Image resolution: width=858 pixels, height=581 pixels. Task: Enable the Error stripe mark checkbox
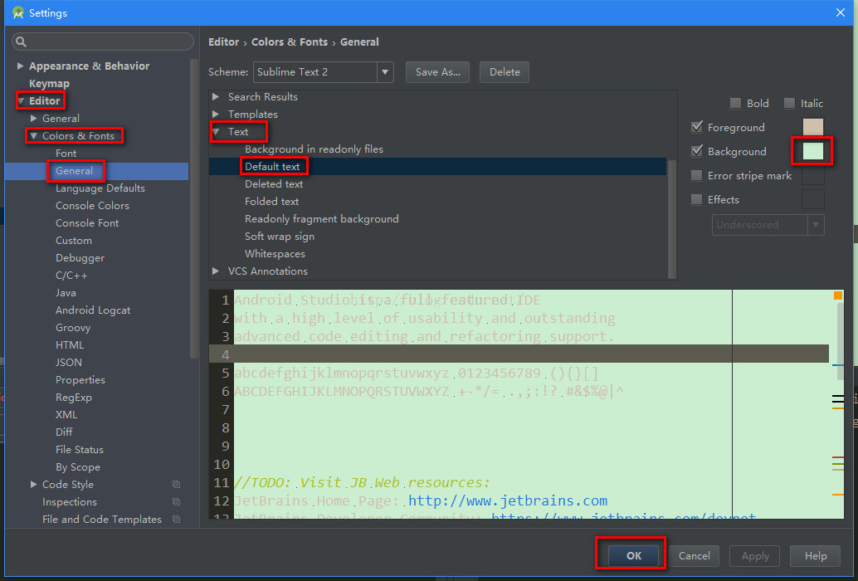click(696, 175)
